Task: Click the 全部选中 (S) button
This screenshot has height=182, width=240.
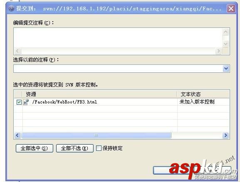Action: point(35,148)
